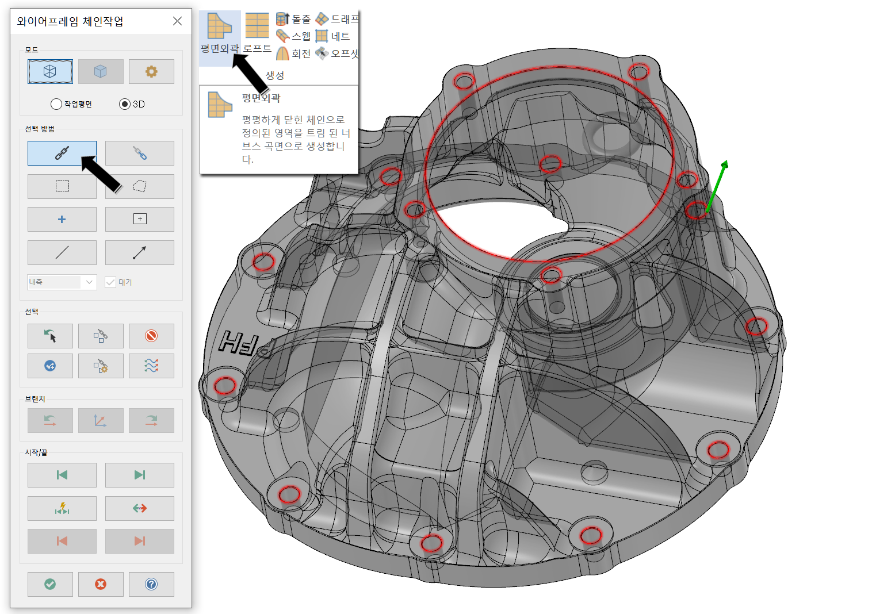Reverse chain direction arrows icon
Viewport: 872px width, 614px height.
pyautogui.click(x=140, y=508)
